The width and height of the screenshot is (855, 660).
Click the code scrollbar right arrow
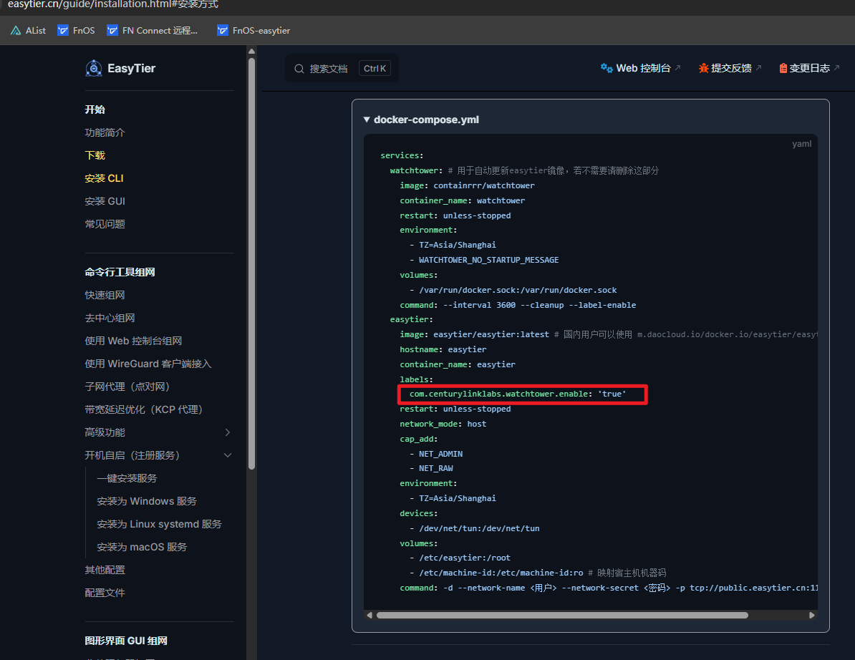click(x=811, y=615)
